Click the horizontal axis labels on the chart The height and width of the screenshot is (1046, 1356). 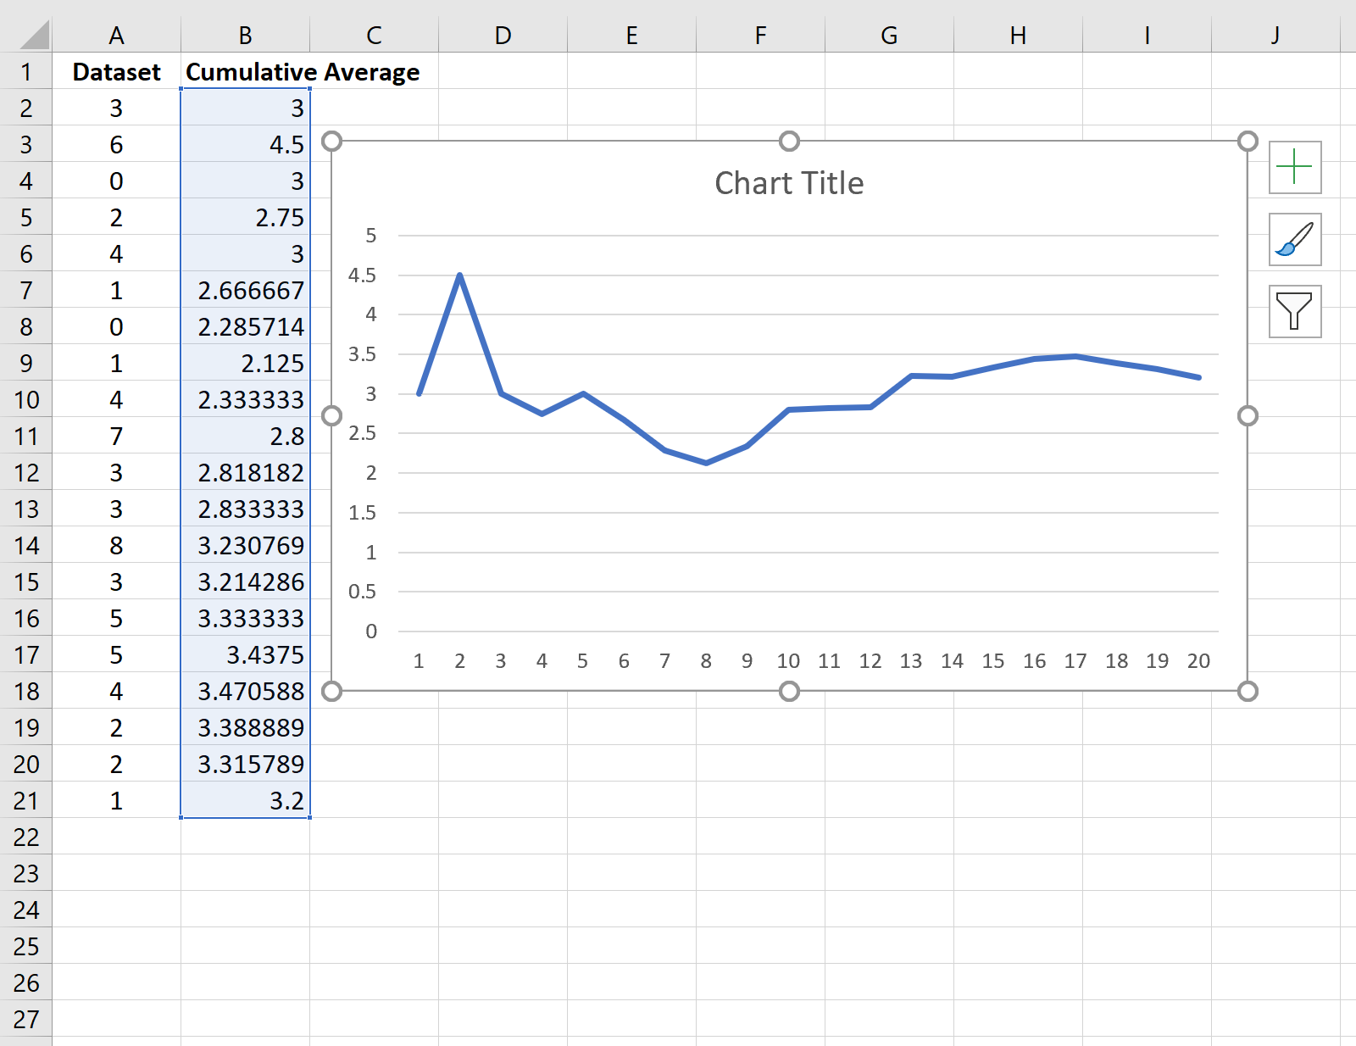tap(788, 660)
